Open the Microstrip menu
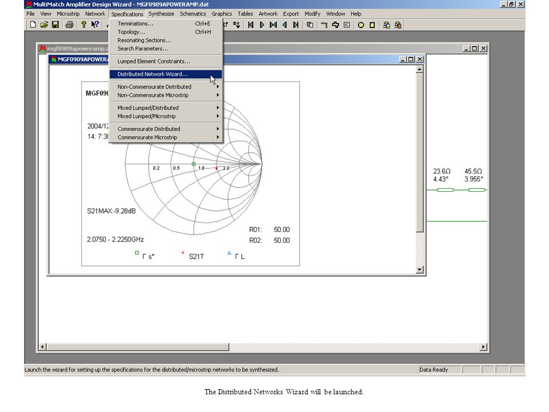Image resolution: width=549 pixels, height=412 pixels. coord(68,14)
